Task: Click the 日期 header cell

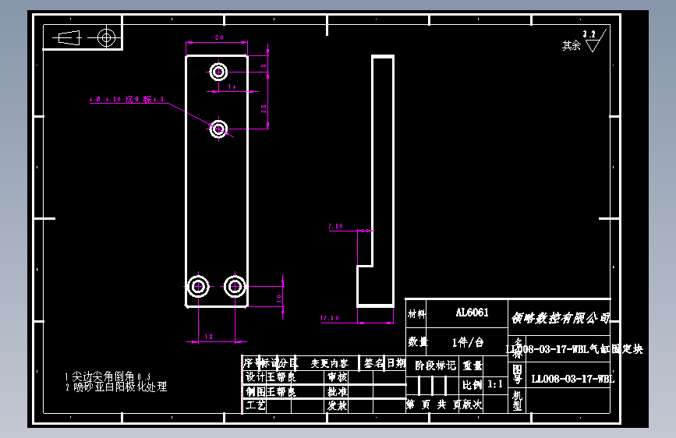Action: click(396, 363)
